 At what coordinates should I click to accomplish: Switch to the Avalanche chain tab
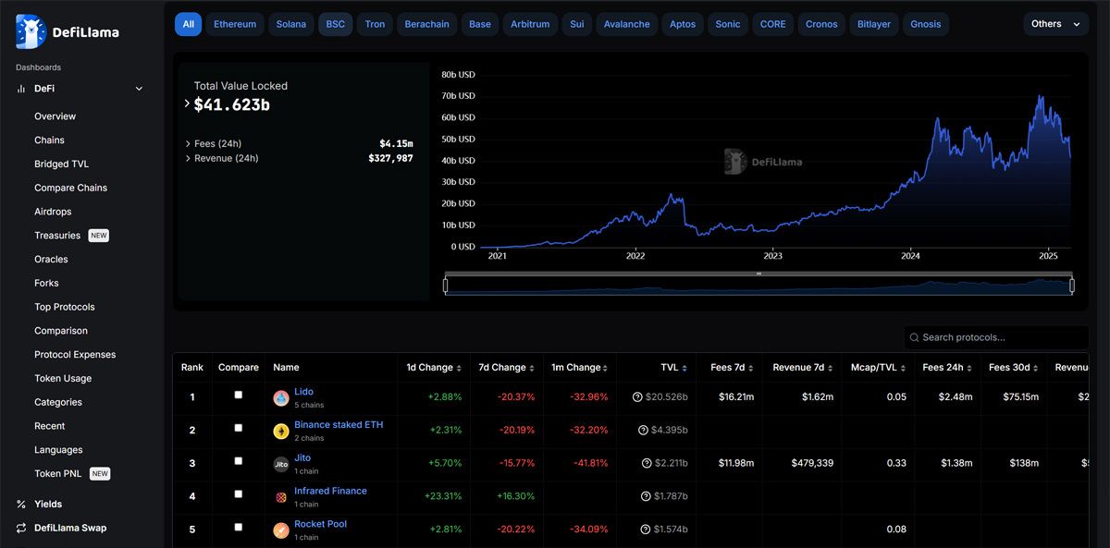627,24
